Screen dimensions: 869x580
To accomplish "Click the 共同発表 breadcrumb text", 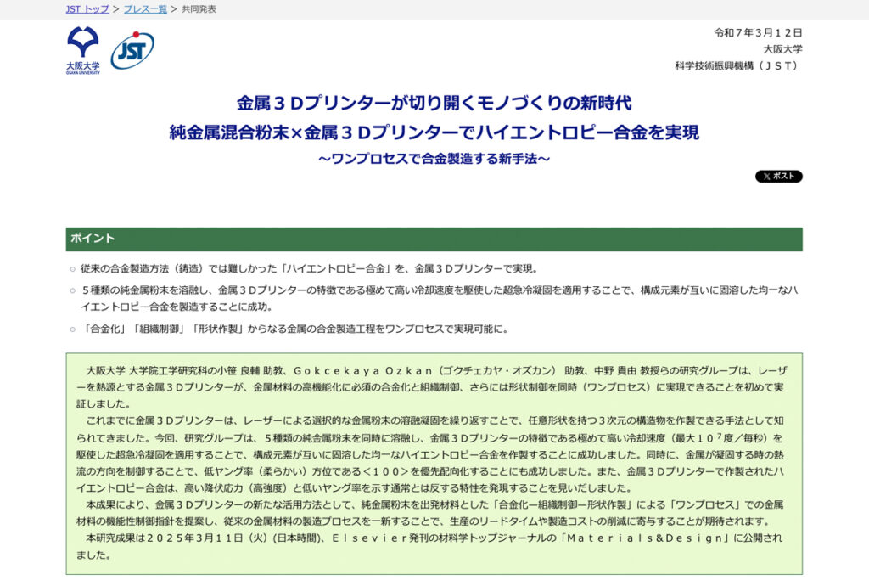I will coord(199,9).
